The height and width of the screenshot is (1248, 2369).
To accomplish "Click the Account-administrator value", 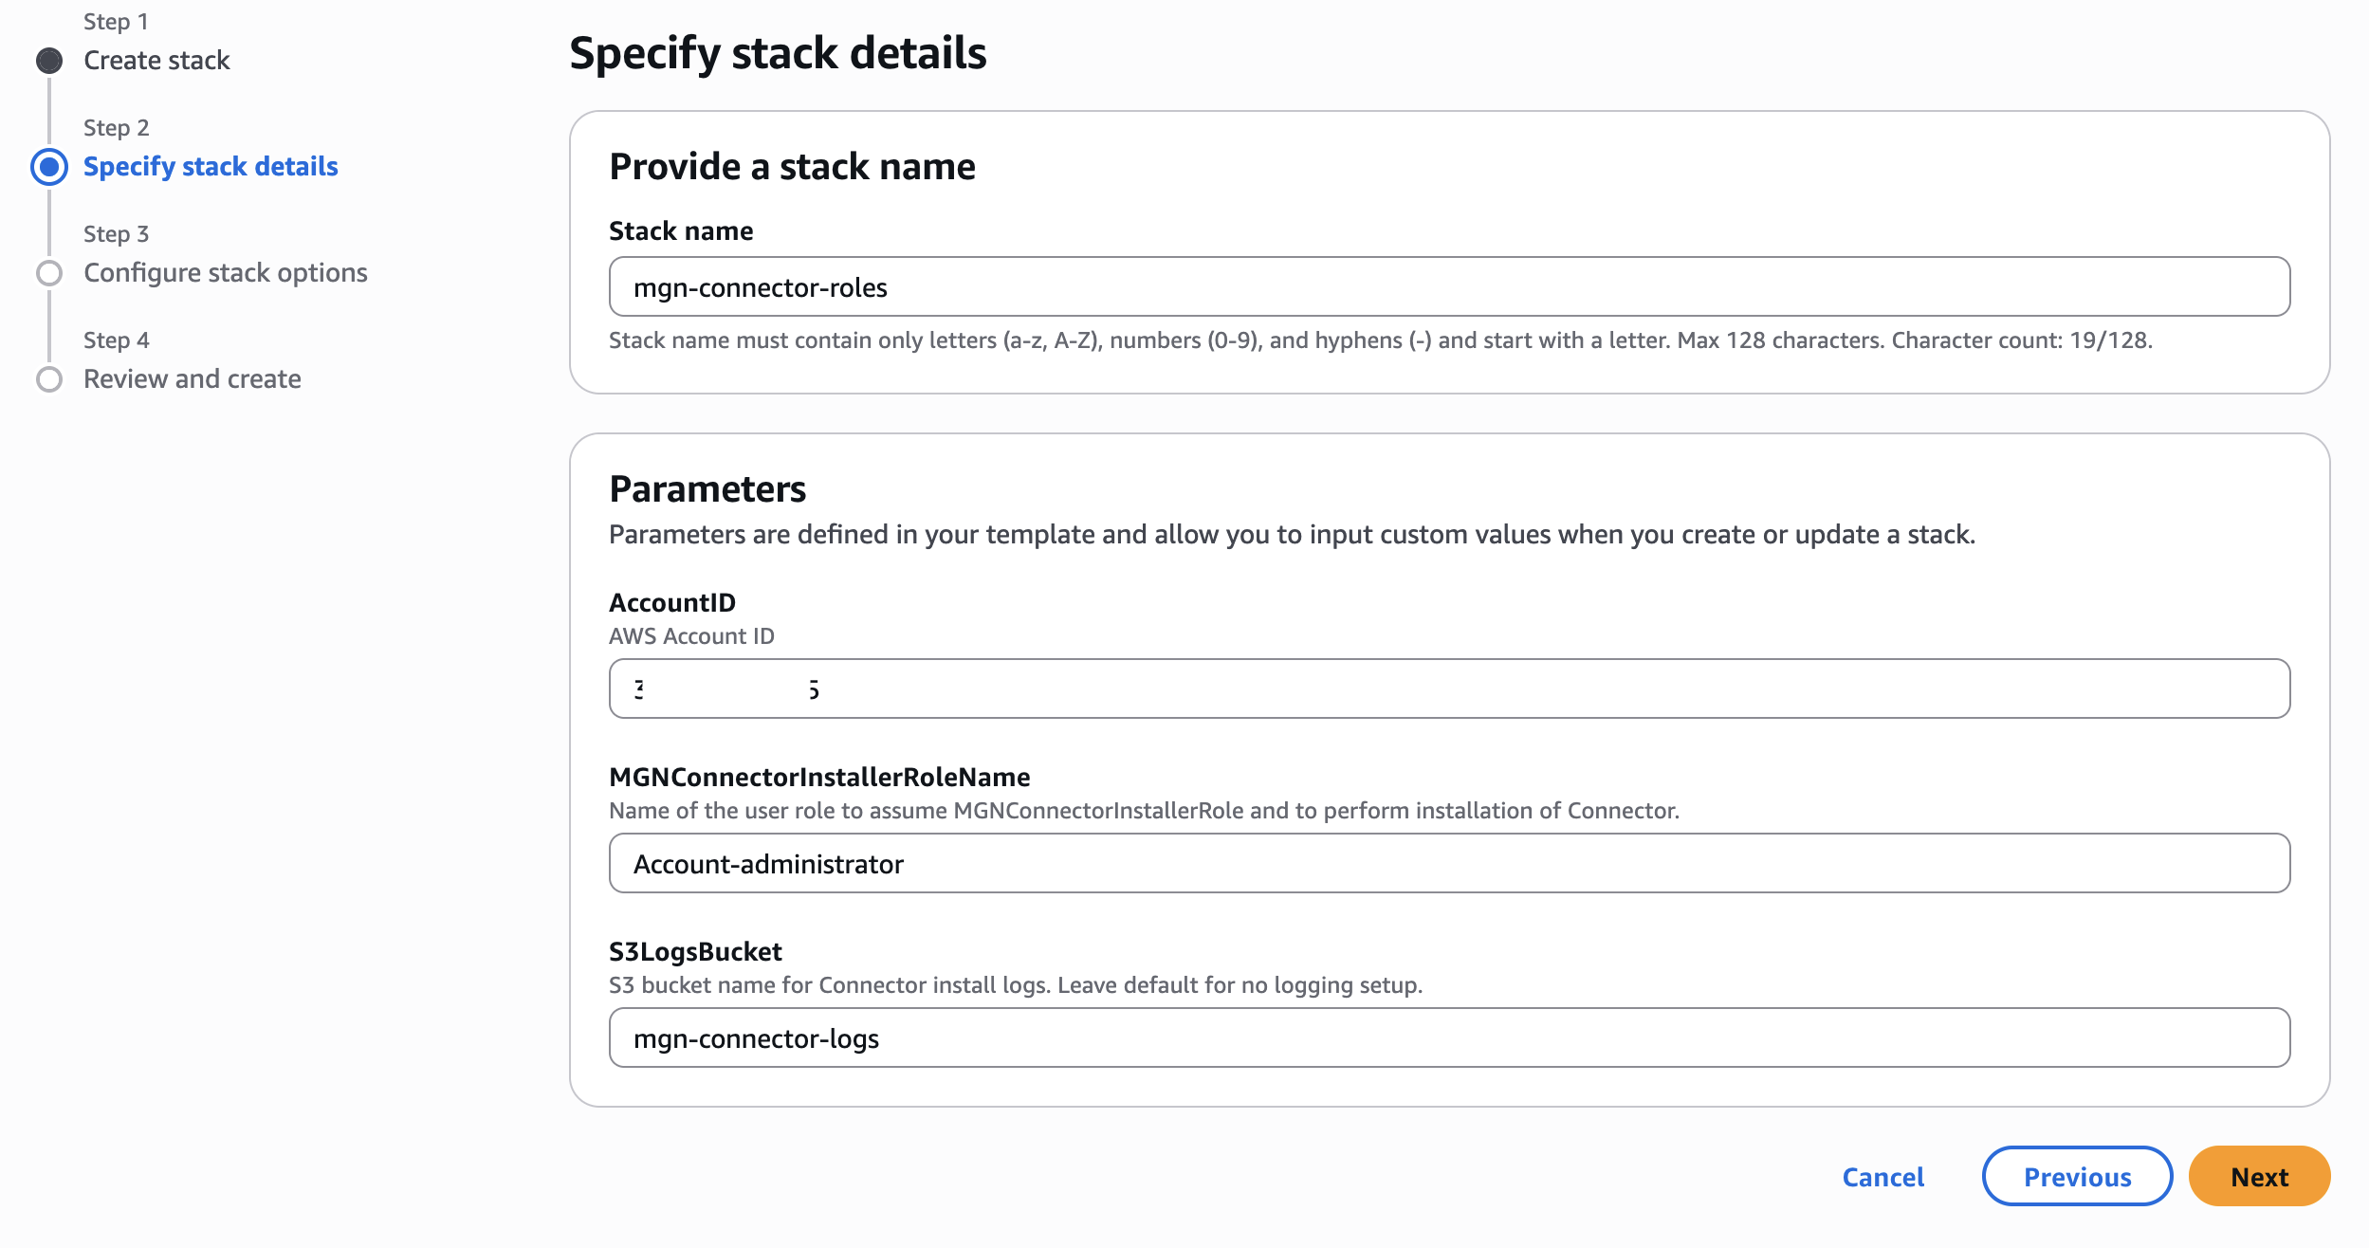I will (x=770, y=863).
